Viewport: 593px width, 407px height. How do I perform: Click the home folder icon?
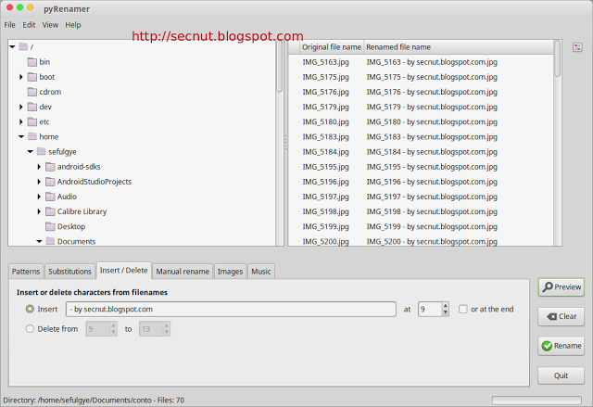(32, 136)
